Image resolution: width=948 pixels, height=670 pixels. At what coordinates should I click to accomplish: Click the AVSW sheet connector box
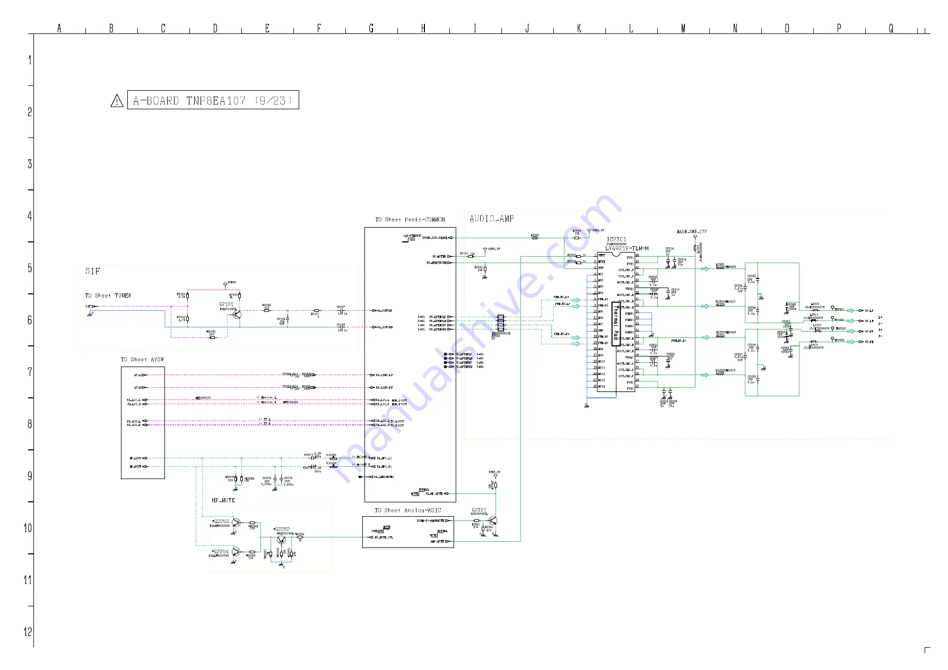143,423
